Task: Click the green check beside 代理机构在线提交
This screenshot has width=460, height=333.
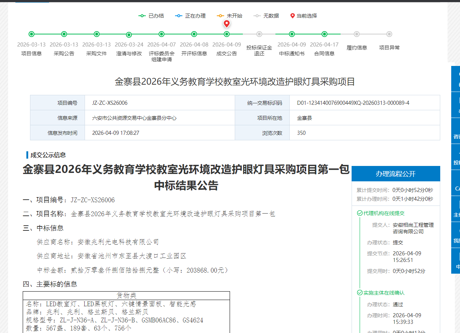Action: click(x=360, y=213)
